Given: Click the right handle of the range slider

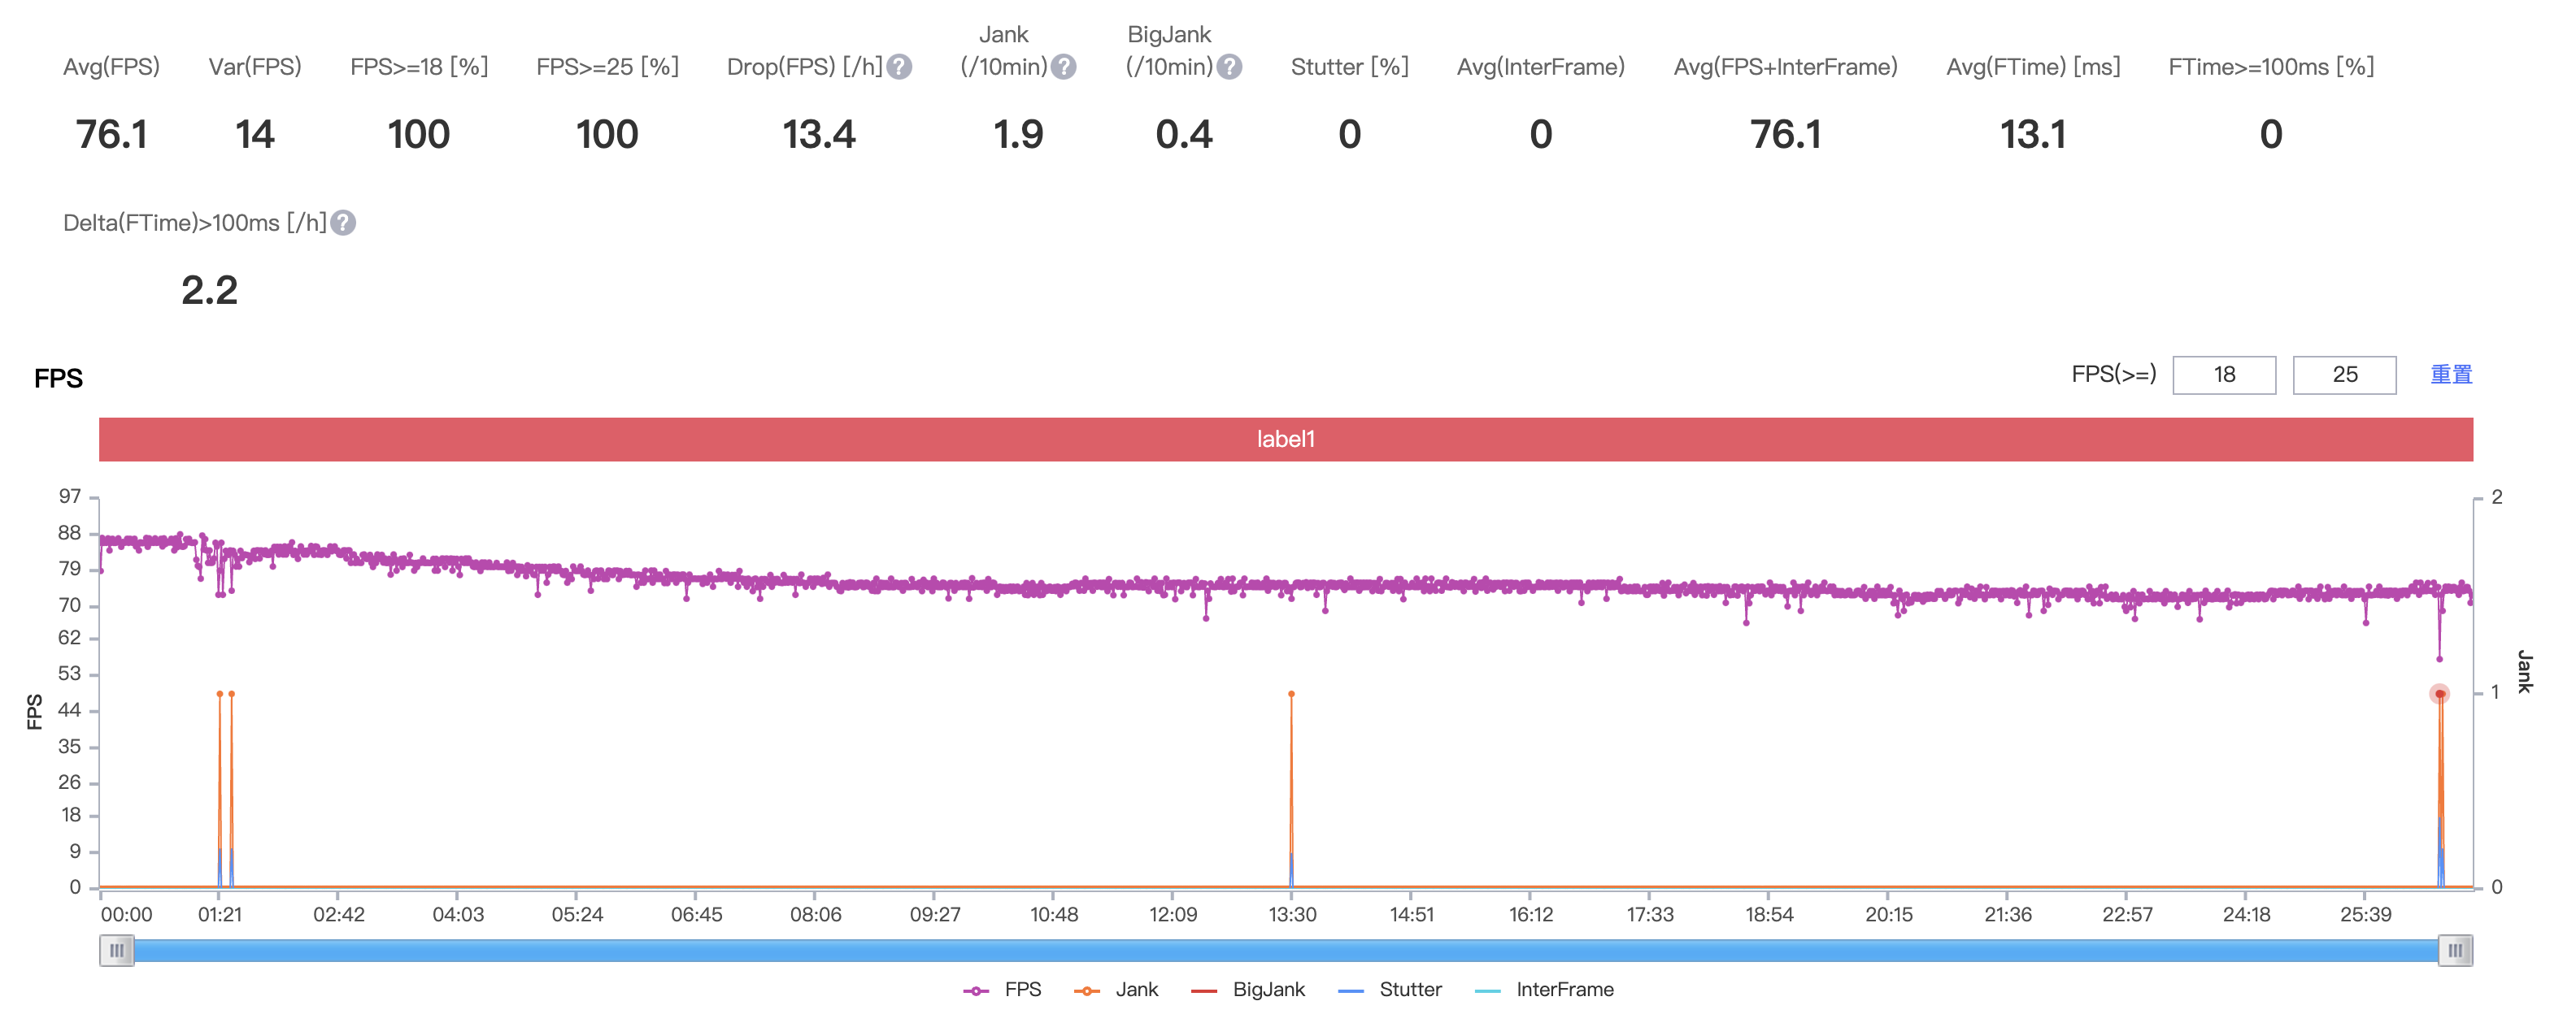Looking at the screenshot, I should point(2454,950).
